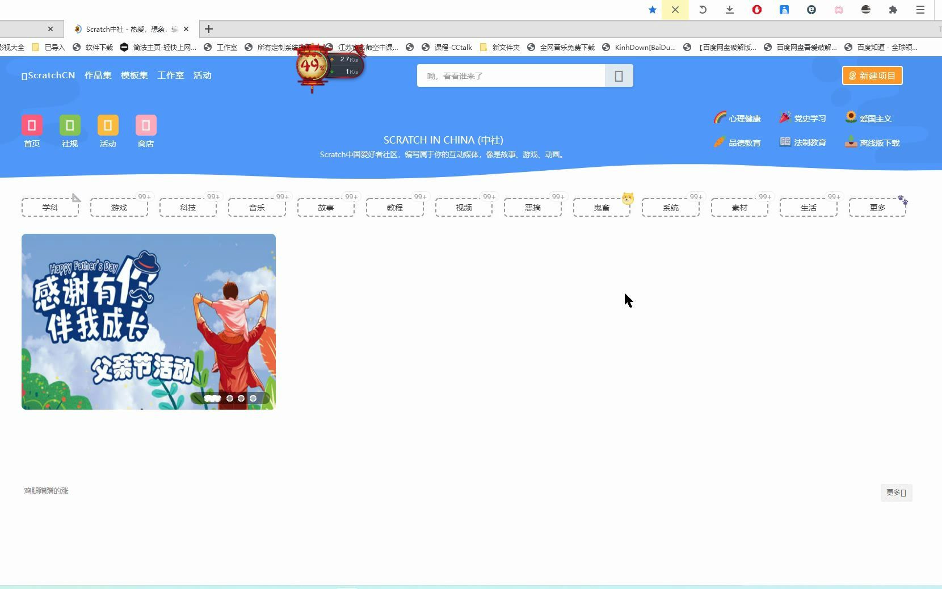Viewport: 942px width, 589px height.
Task: Open the 简法主页 bookmark
Action: pyautogui.click(x=158, y=47)
